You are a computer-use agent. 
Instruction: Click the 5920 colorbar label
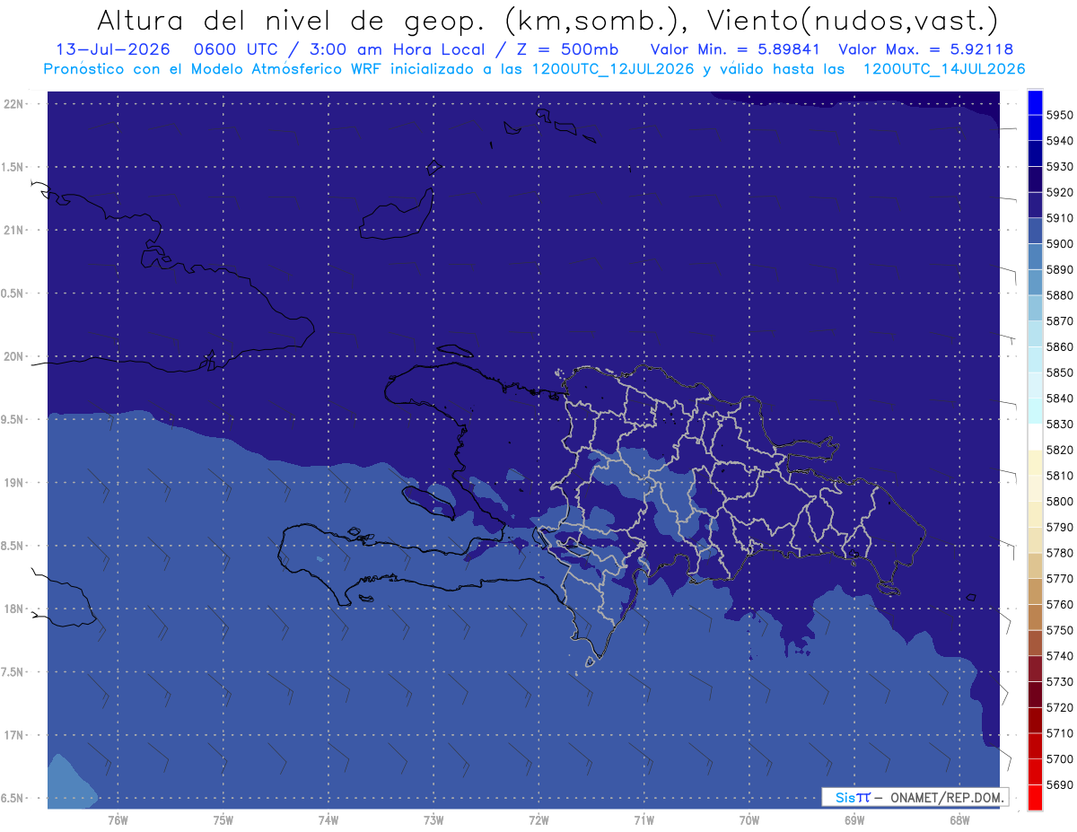coord(1059,193)
